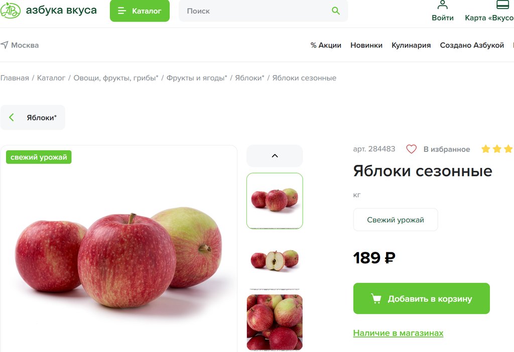The width and height of the screenshot is (514, 352).
Task: Click the search magnifier icon
Action: 336,11
